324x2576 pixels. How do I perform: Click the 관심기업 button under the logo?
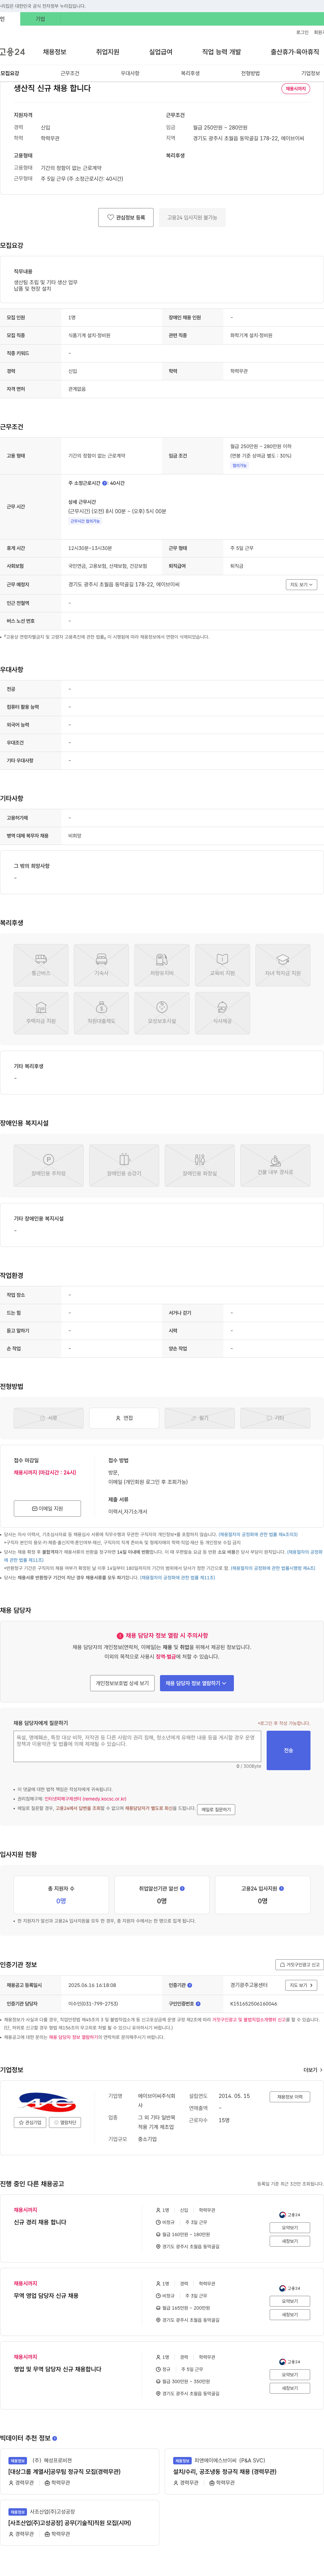(x=30, y=2122)
